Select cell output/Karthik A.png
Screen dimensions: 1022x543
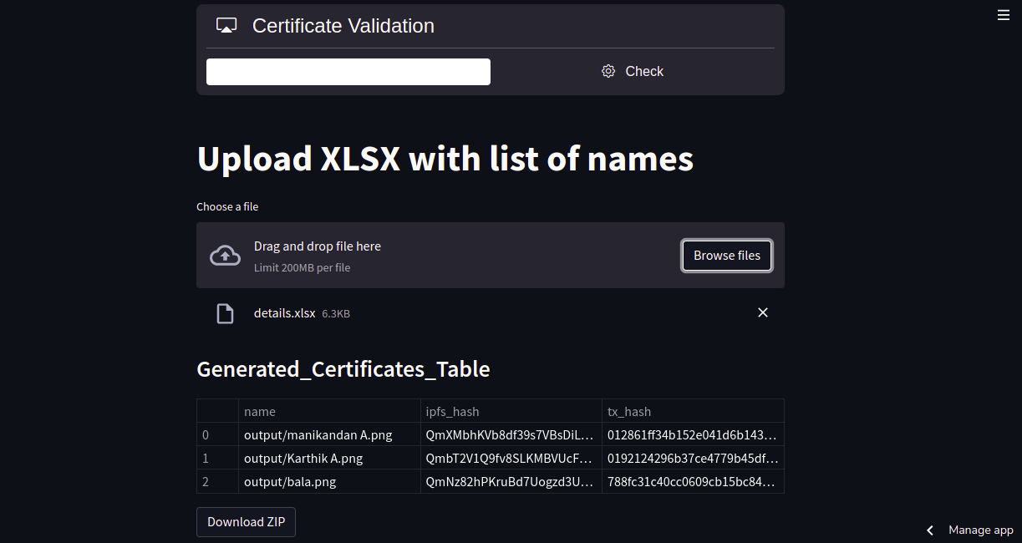click(x=329, y=458)
